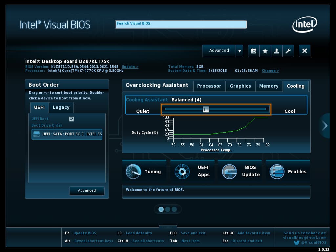Switch to the UEFI boot tab
Image resolution: width=336 pixels, height=252 pixels.
point(39,107)
